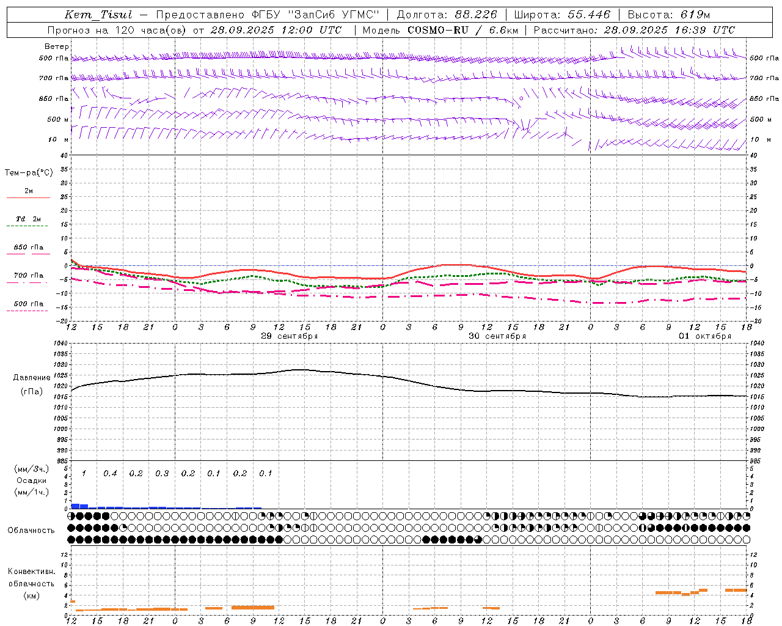Click the date label "30 сентября"
The width and height of the screenshot is (782, 626).
coord(497,336)
